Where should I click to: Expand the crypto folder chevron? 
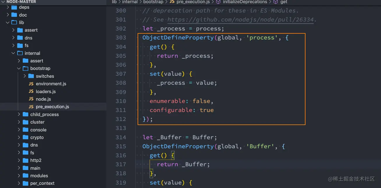click(19, 138)
